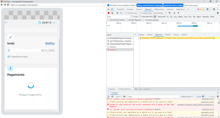The image size is (220, 118).
Task: Clear the network log icon
Action: (x=112, y=13)
